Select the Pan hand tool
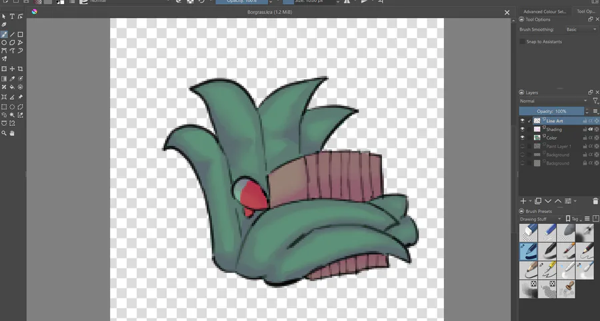600x321 pixels. click(x=12, y=133)
